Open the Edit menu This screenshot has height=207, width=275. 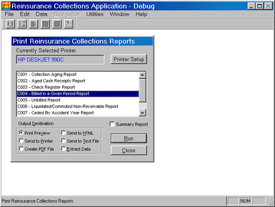click(24, 14)
